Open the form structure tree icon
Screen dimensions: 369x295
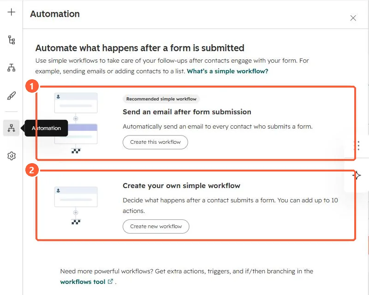tap(11, 40)
